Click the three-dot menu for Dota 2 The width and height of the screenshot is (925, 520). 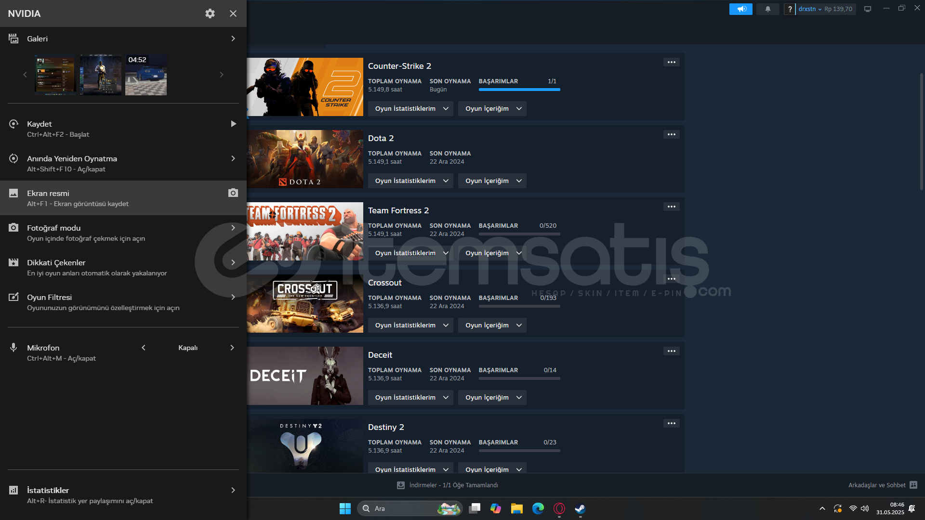pos(671,134)
